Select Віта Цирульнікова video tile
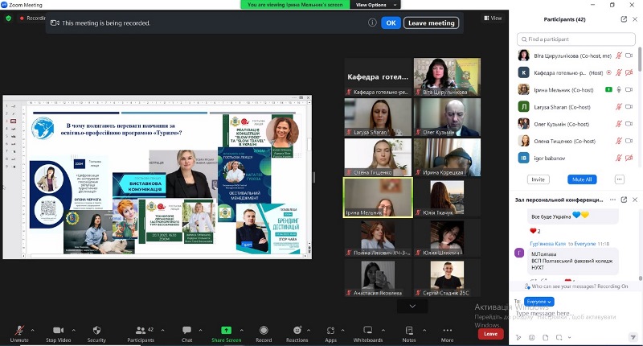 [447, 76]
